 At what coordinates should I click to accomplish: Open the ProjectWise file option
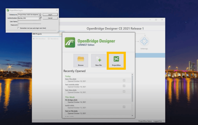point(116,61)
